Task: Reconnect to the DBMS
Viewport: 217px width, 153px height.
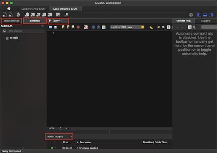Action: [x=66, y=14]
